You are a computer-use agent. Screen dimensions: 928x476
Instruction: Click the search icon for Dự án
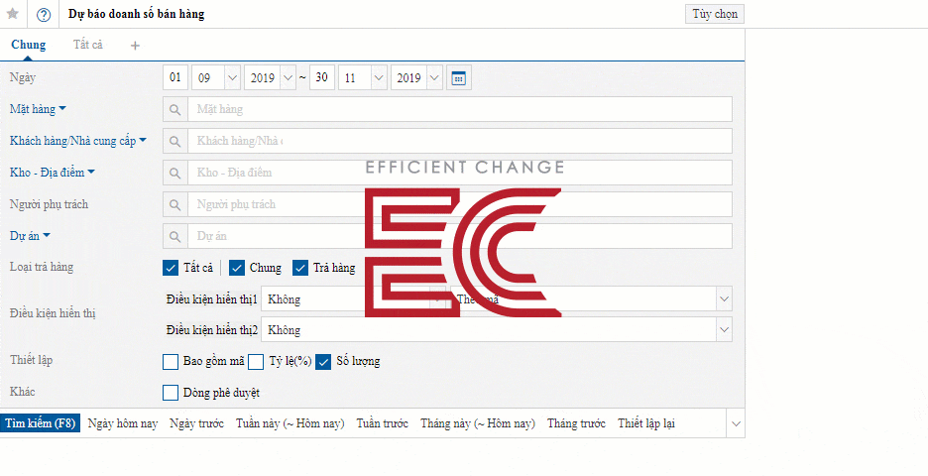click(175, 236)
